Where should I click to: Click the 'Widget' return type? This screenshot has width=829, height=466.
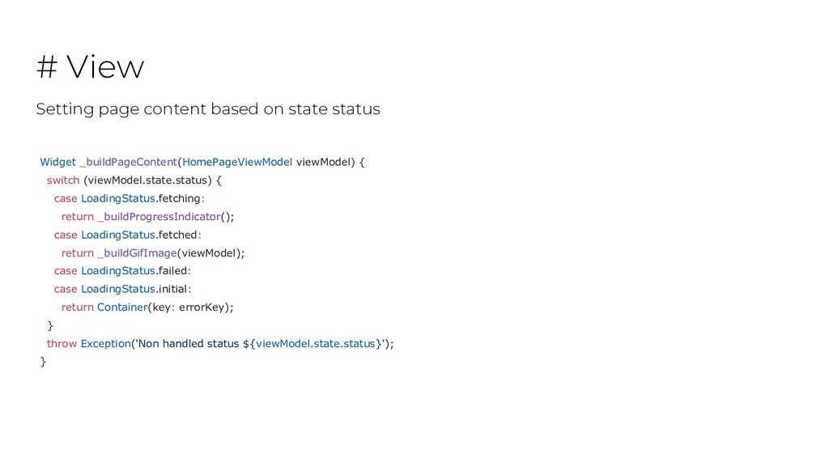[57, 162]
